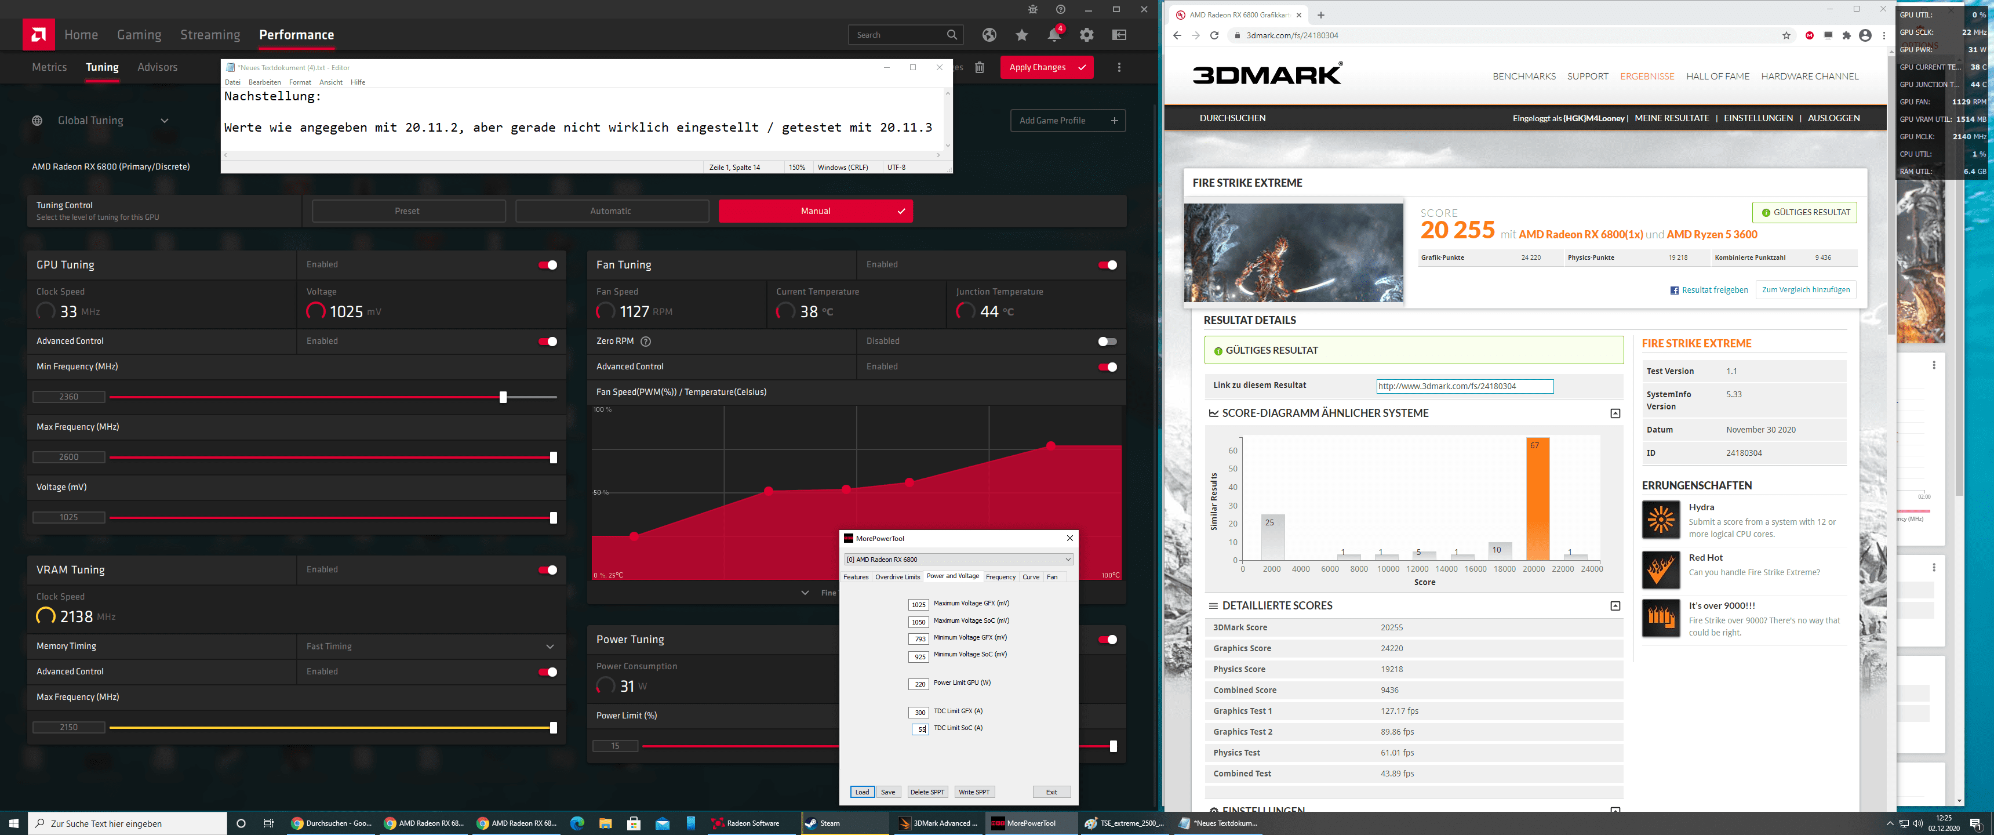Click Delete SPPT in MorePowerTool
1994x835 pixels.
click(927, 792)
